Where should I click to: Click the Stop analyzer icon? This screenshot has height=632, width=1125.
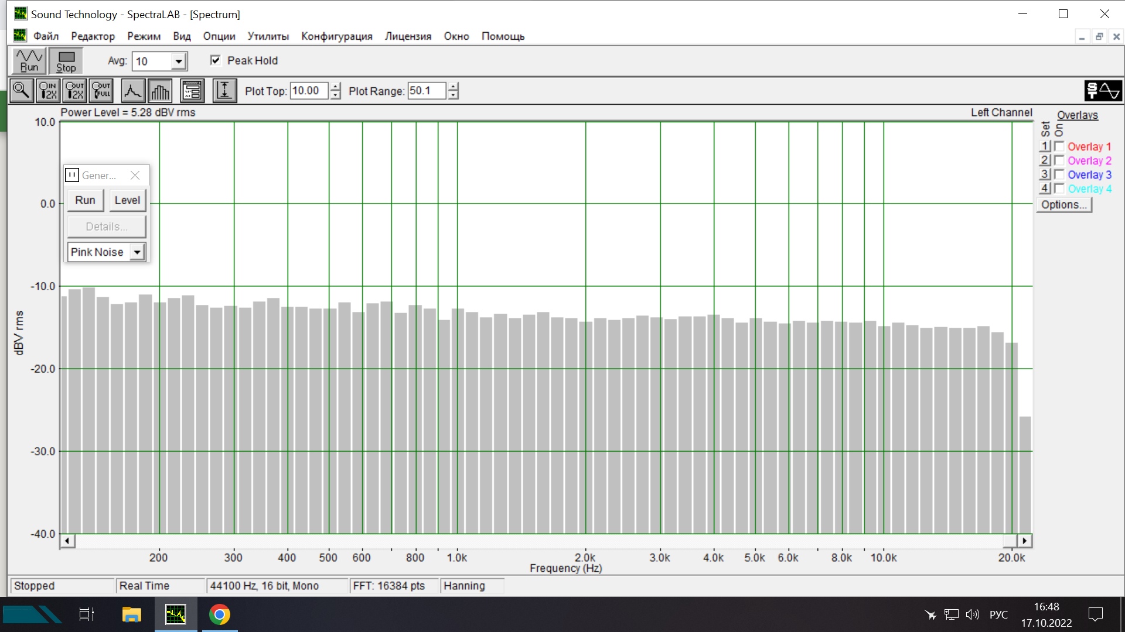[x=66, y=61]
